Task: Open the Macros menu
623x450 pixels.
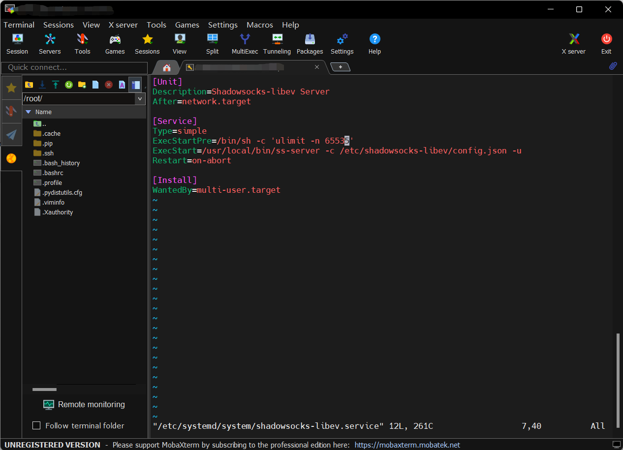Action: 260,25
